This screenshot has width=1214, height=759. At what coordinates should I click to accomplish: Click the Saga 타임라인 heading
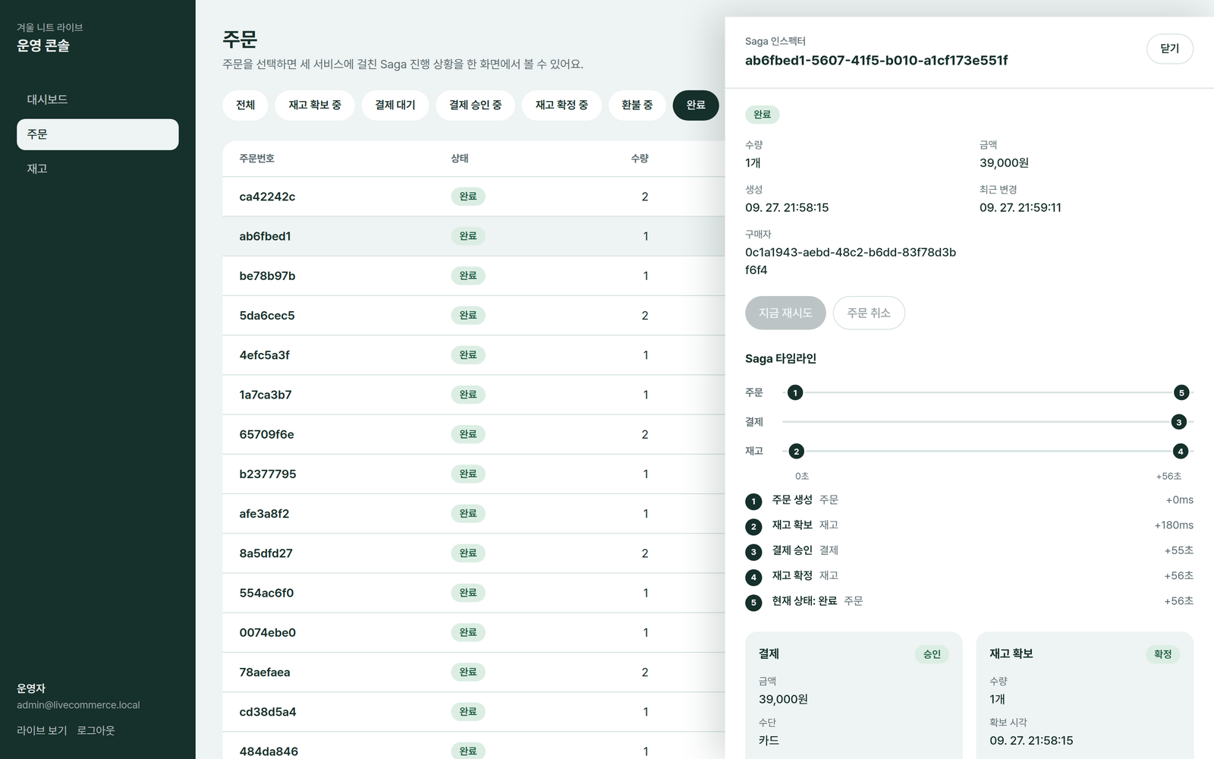(781, 358)
